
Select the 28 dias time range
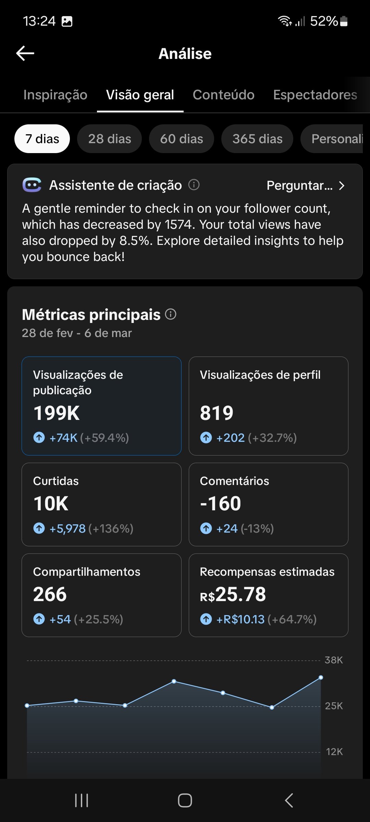(110, 139)
